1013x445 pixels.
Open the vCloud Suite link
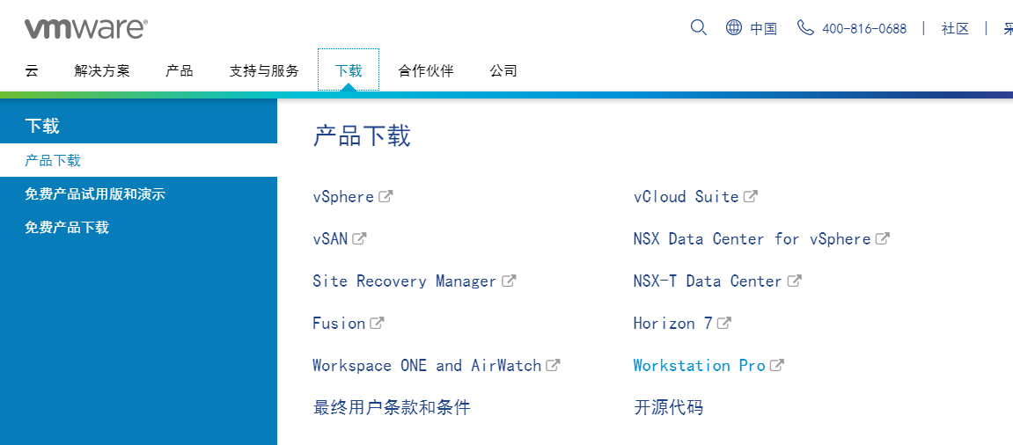coord(686,196)
